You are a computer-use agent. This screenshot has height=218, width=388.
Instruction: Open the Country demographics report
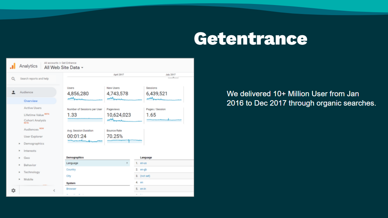[x=71, y=169]
